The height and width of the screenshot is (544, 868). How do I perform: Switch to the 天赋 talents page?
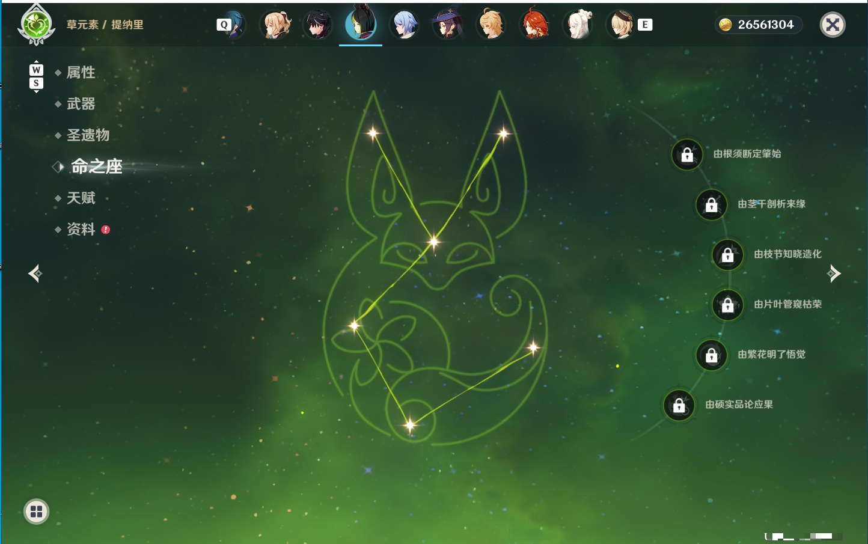[x=81, y=198]
